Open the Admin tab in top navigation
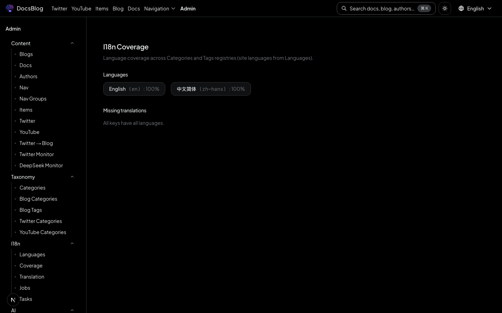Screen dimensions: 502x313 (188, 8)
